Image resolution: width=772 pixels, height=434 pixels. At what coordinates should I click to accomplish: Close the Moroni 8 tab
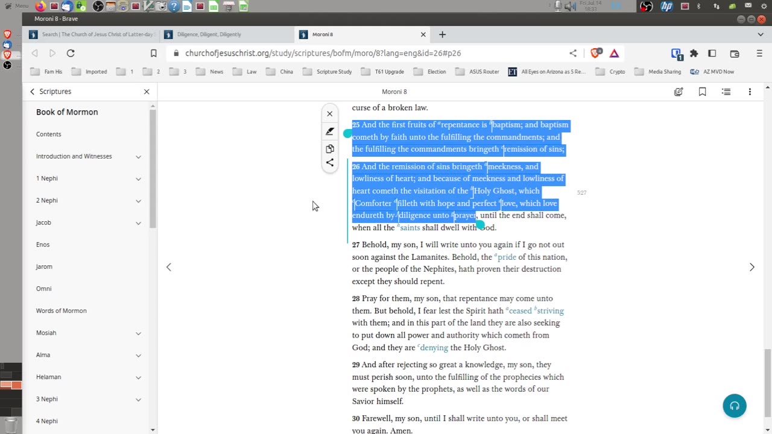tap(423, 34)
